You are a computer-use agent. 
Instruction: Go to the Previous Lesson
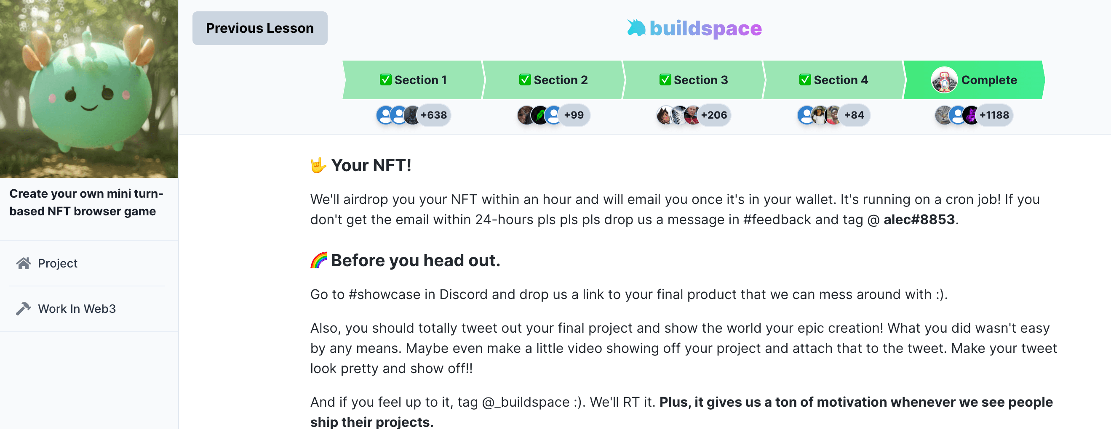[259, 28]
